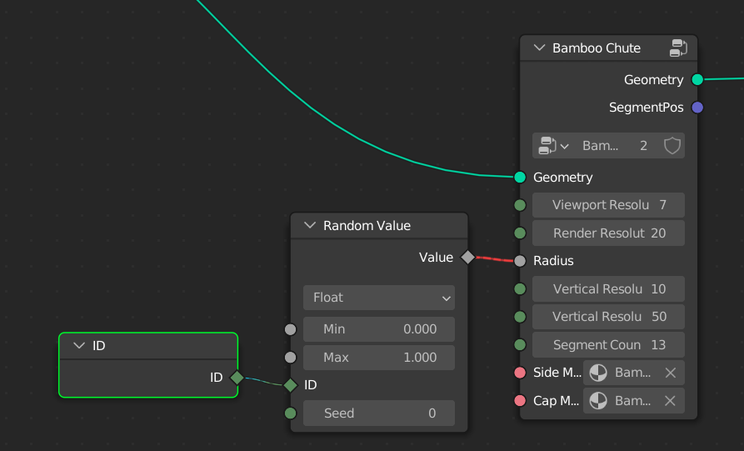Viewport: 744px width, 451px height.
Task: Click the Cap Material sphere icon
Action: point(598,401)
